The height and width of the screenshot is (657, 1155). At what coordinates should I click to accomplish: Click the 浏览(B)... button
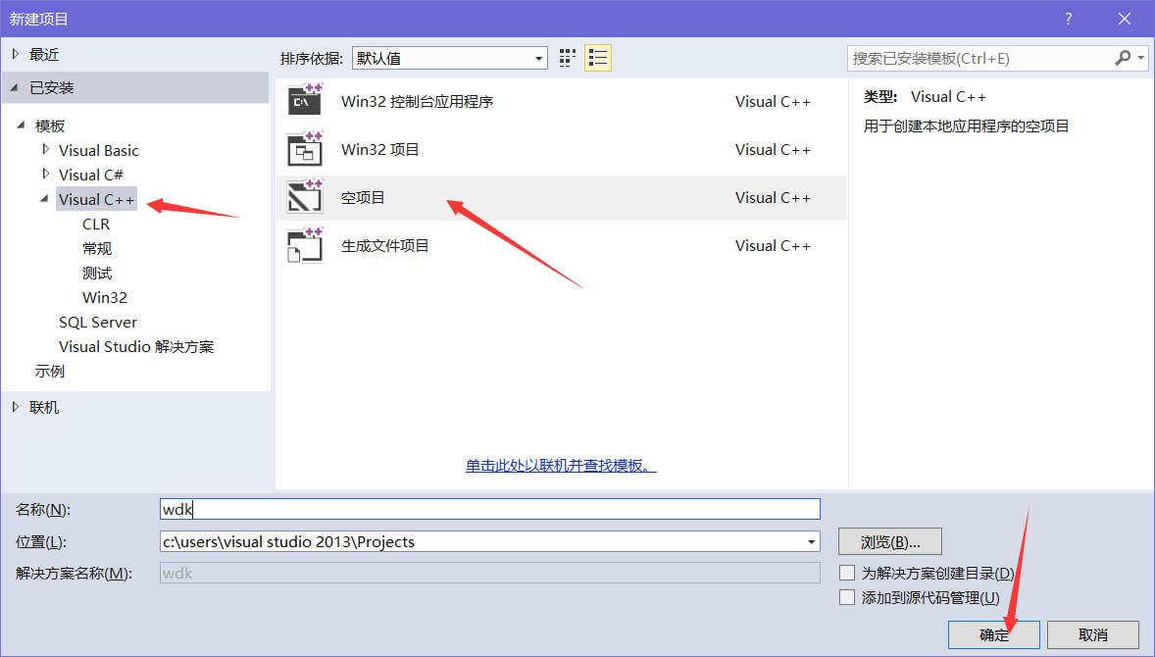coord(890,542)
